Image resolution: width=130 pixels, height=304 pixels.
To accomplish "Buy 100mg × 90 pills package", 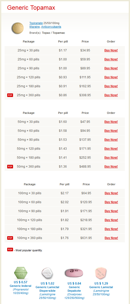I will click(111, 211).
